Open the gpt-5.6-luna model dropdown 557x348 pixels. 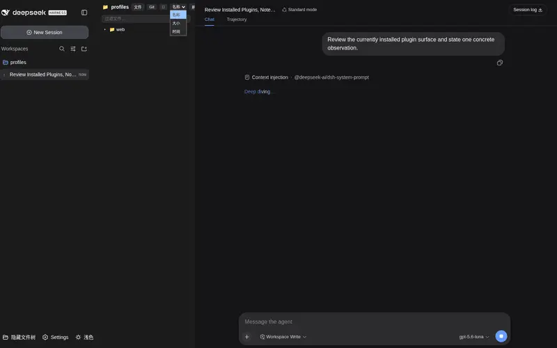[474, 337]
